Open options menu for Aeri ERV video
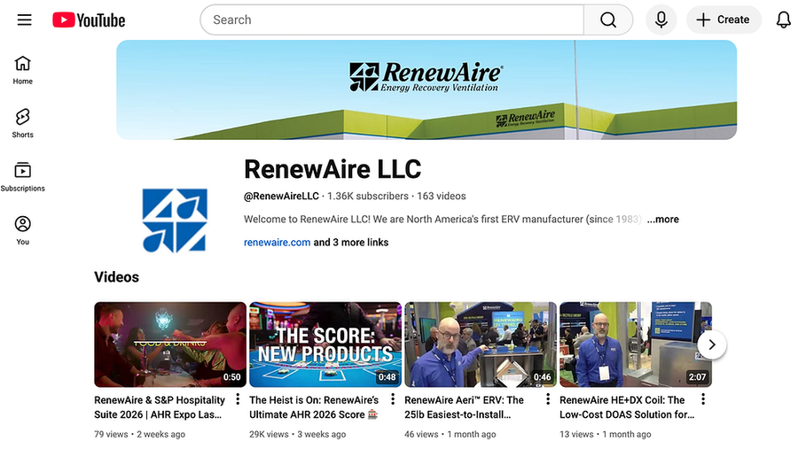This screenshot has width=798, height=449. tap(548, 399)
